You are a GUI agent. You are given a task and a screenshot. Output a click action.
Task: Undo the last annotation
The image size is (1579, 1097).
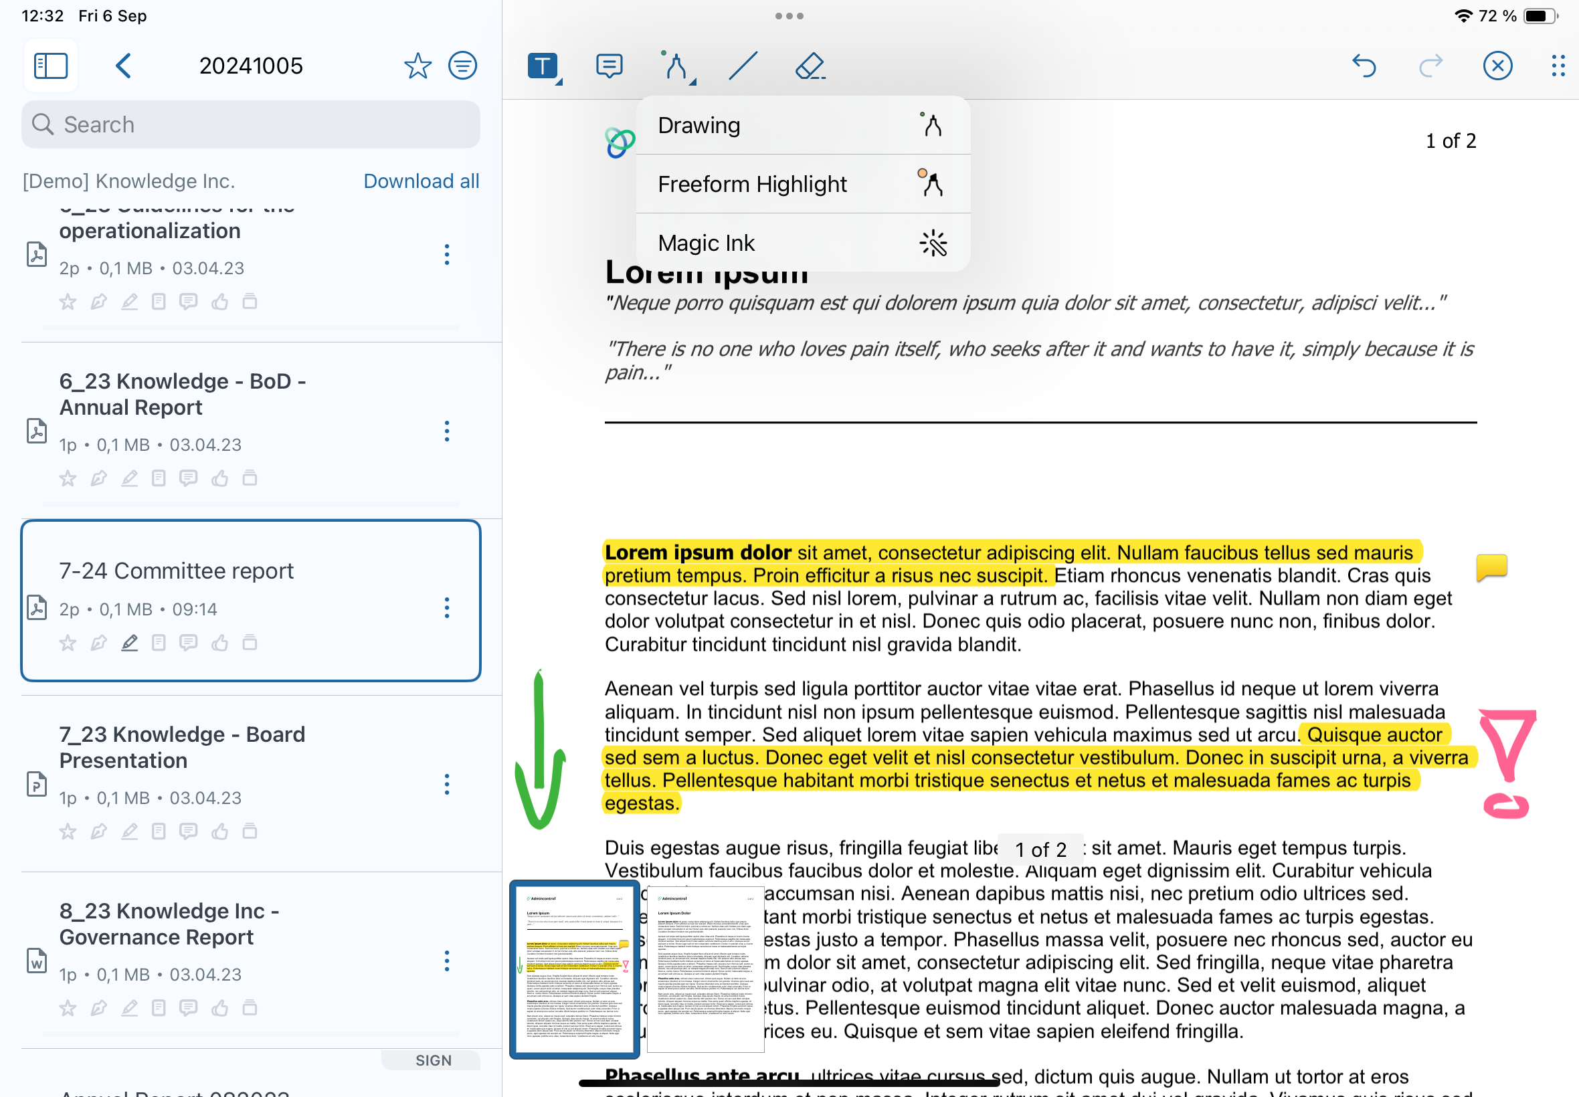coord(1364,67)
